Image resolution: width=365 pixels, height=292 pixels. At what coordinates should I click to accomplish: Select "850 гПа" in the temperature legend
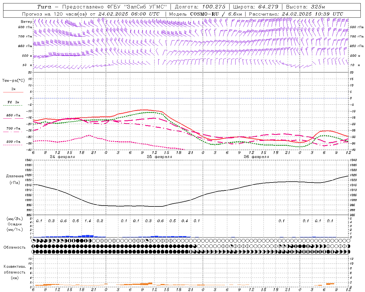[x=13, y=115]
